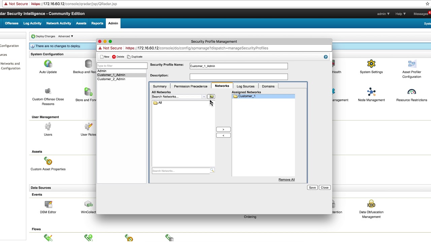Screen dimensions: 431x242
Task: Click the search magnifier in Networks box
Action: [x=212, y=170]
